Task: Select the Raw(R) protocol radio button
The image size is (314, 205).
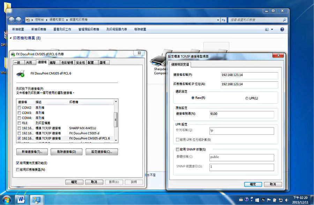Action: 193,98
